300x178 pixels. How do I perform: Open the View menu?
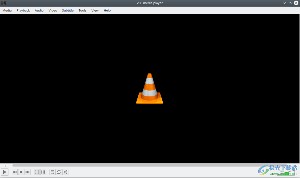click(x=95, y=10)
